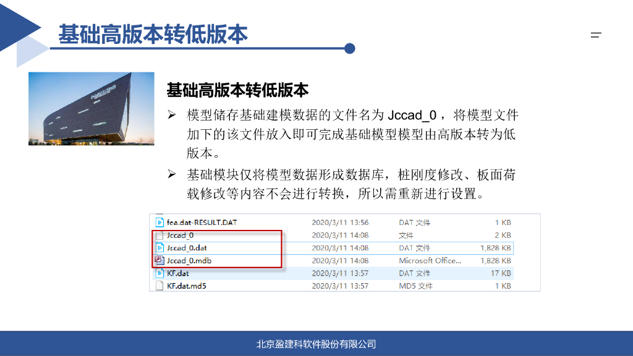Screen dimensions: 633x356
Task: Open the menu icon at top right
Action: pos(596,35)
